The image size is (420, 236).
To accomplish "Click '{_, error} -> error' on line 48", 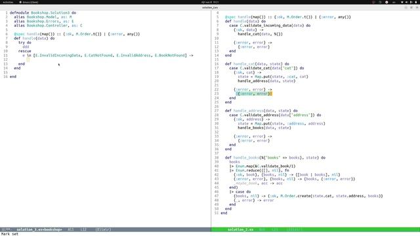I will coord(254,201).
